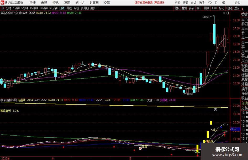Switch to 15分钟 period
The image size is (248, 160).
pyautogui.click(x=34, y=8)
